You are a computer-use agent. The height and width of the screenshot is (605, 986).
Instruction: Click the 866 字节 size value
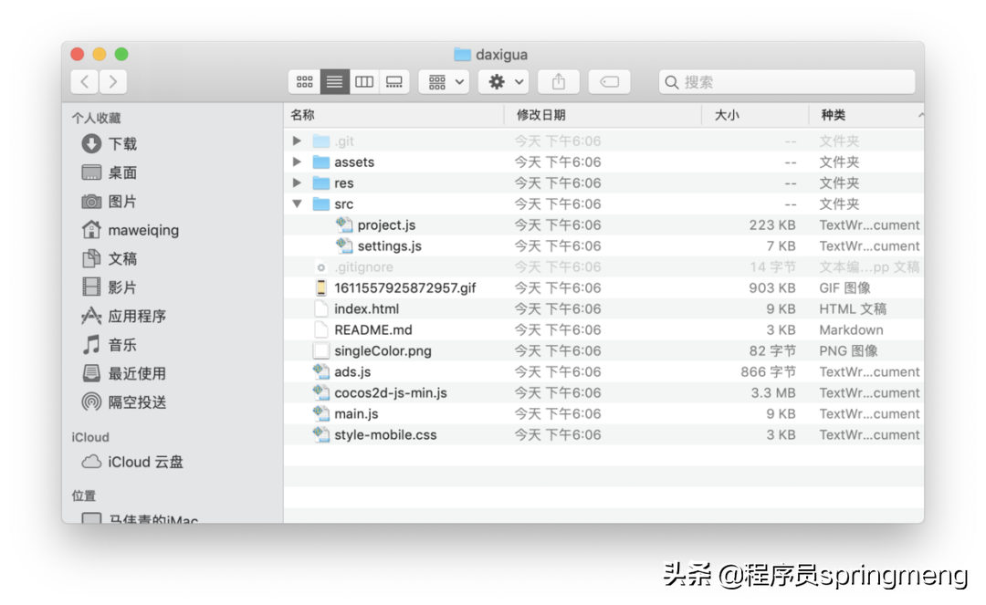(769, 371)
